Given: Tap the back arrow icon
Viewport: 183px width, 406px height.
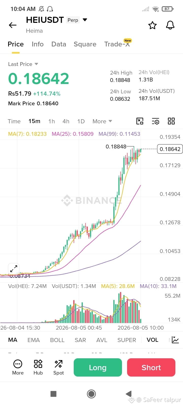Looking at the screenshot, I should [12, 25].
